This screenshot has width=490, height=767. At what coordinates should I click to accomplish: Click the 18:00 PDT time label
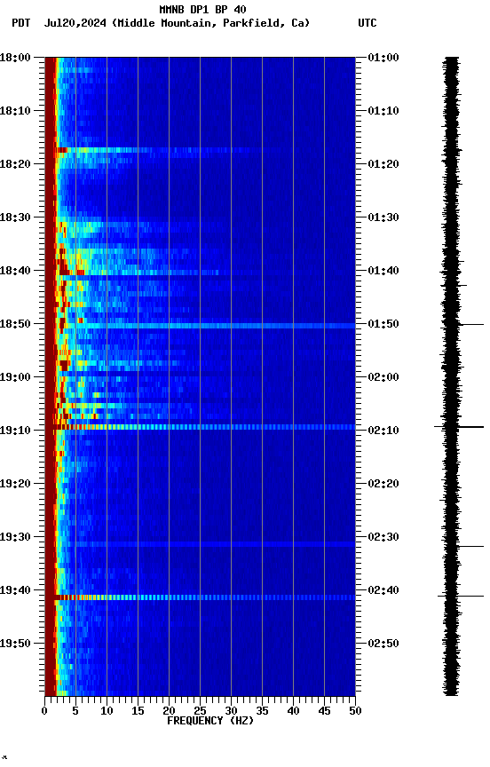click(x=15, y=58)
